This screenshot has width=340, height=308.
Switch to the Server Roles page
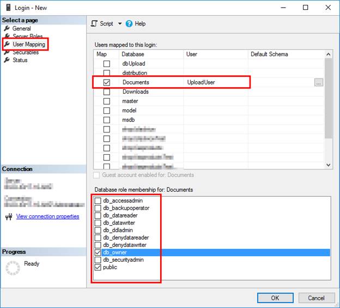point(27,36)
